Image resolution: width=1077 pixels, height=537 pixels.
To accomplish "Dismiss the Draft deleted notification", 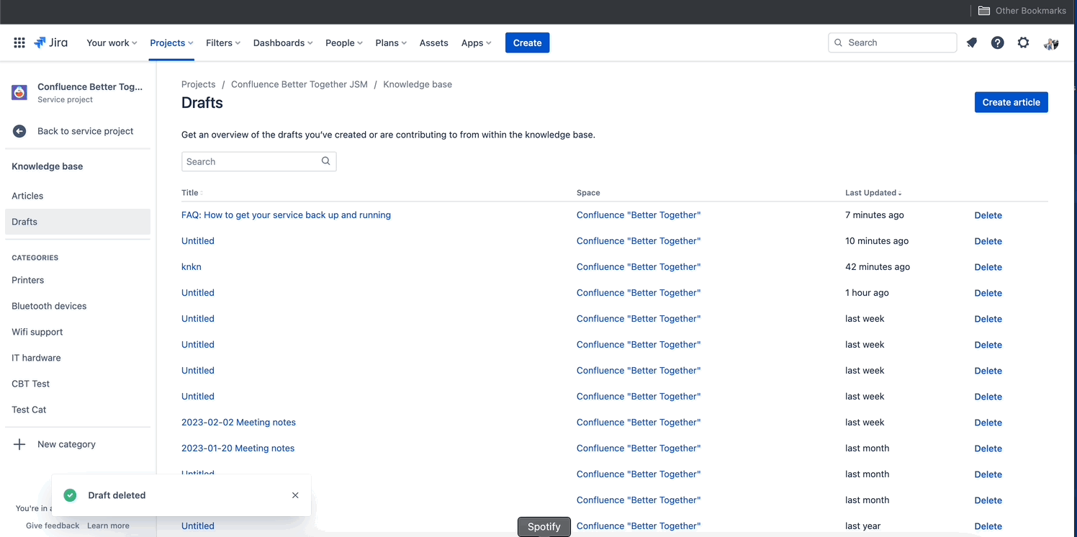I will (x=295, y=495).
